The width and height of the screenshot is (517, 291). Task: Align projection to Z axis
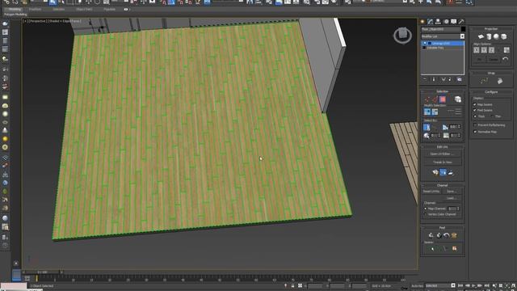pyautogui.click(x=492, y=50)
